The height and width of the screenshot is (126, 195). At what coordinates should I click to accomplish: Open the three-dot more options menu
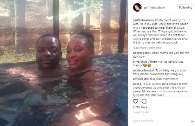(x=192, y=121)
